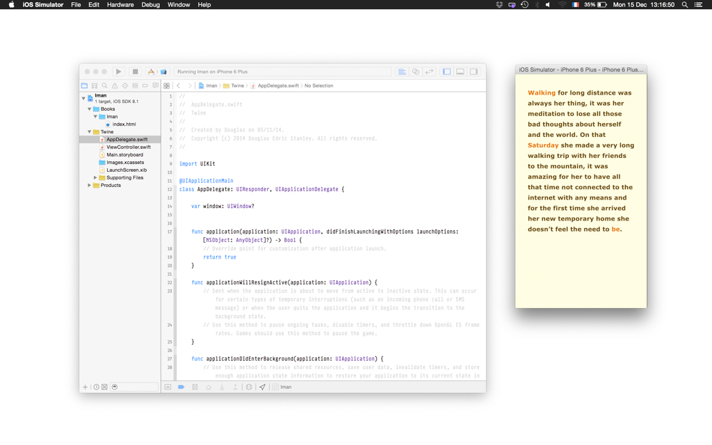
Task: Toggle the Debug area panel
Action: click(460, 72)
